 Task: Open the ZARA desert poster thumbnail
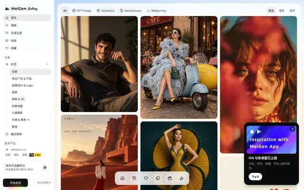99,152
